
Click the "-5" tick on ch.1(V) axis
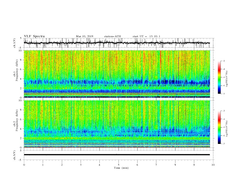[x=21, y=48]
